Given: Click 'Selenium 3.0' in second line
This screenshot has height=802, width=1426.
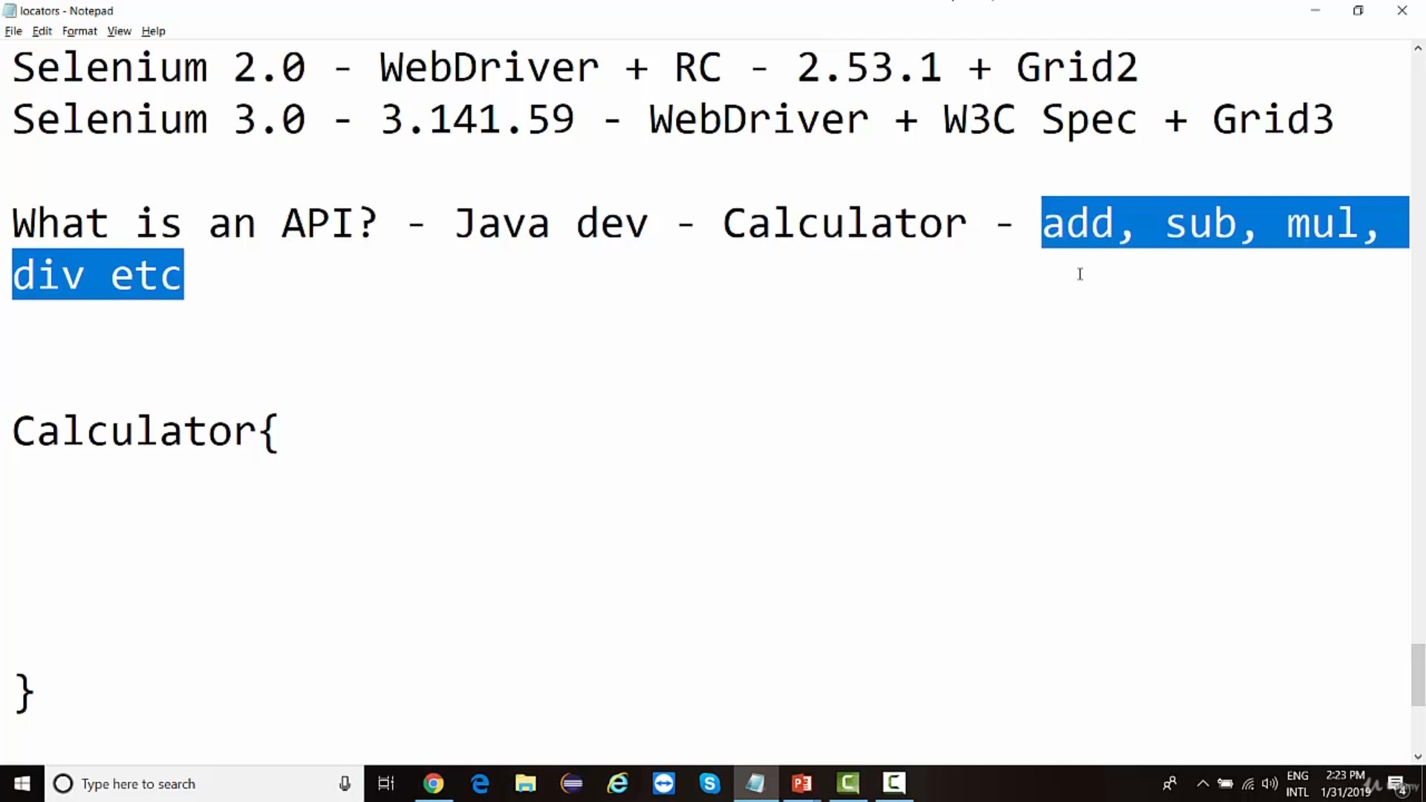Looking at the screenshot, I should click(159, 120).
